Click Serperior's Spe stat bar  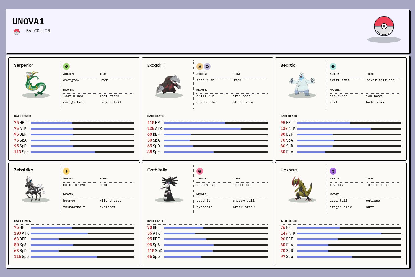[x=82, y=152]
